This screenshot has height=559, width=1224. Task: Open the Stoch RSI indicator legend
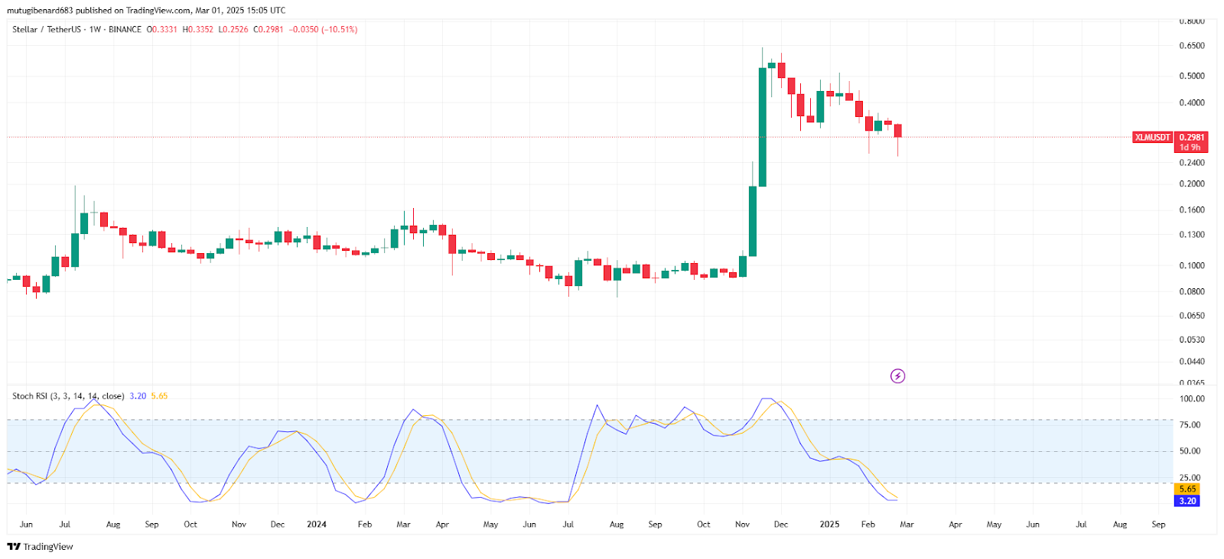pos(68,396)
